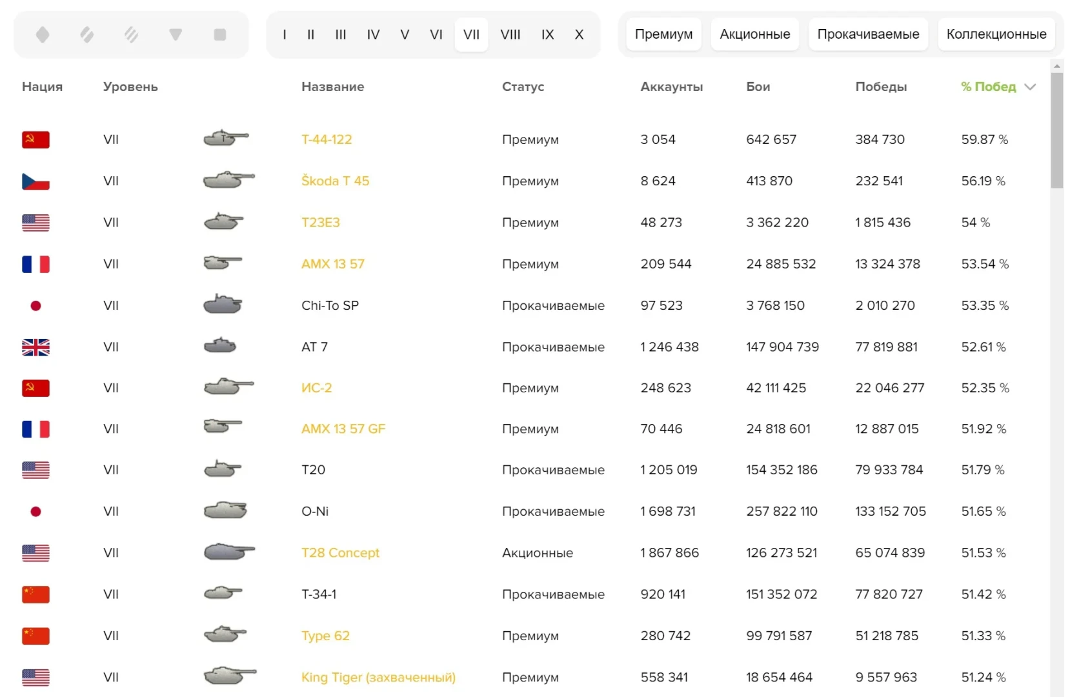Filter by medium tank class icon
Screen dimensions: 1079x697
click(x=87, y=34)
